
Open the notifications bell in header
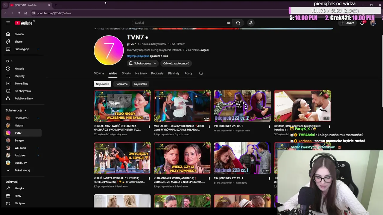(x=362, y=23)
